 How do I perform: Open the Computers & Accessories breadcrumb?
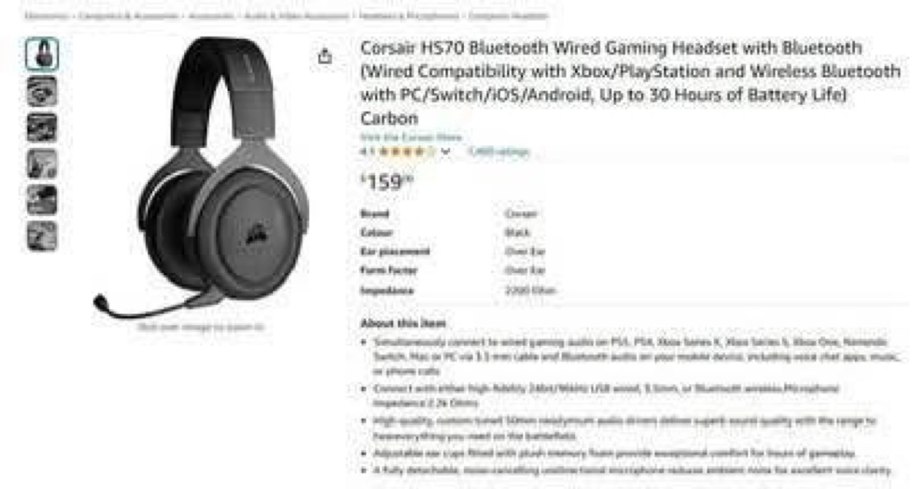129,16
